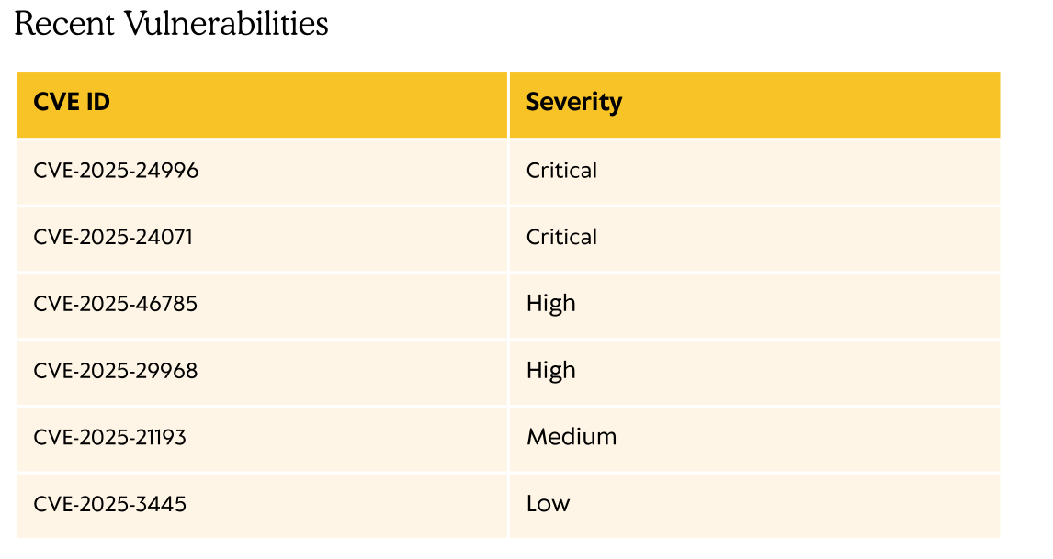This screenshot has width=1053, height=559.
Task: Open the CVE-2025-46785 entry
Action: pos(115,304)
